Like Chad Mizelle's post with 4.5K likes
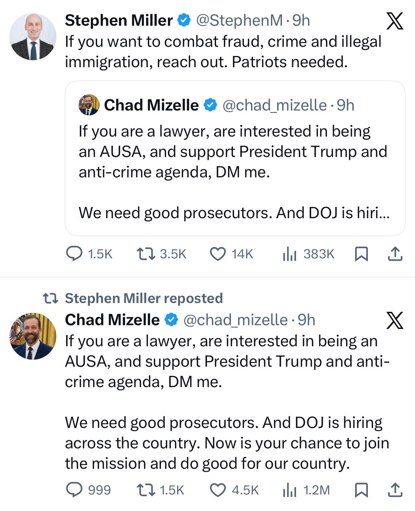Viewport: 415px width, 511px height. click(x=218, y=490)
